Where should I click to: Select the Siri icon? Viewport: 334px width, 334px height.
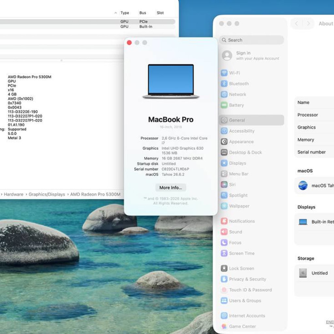pyautogui.click(x=224, y=185)
